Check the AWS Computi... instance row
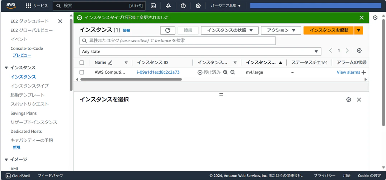Viewport: 386px width, 180px height. point(82,72)
